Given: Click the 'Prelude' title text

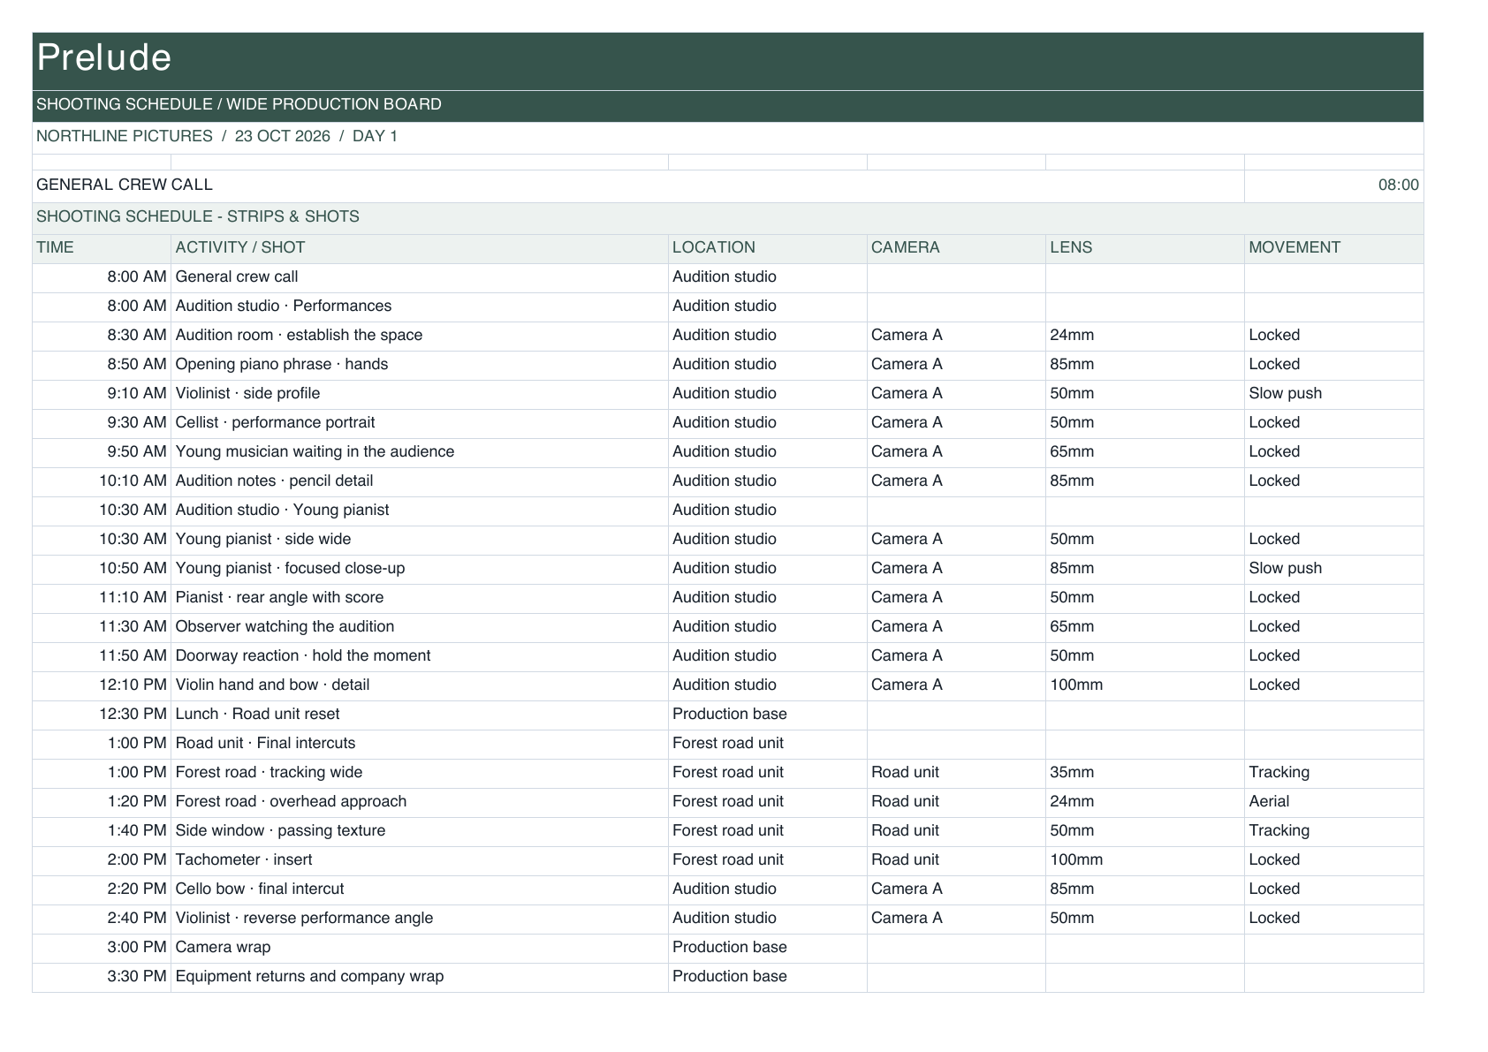Looking at the screenshot, I should (x=104, y=58).
